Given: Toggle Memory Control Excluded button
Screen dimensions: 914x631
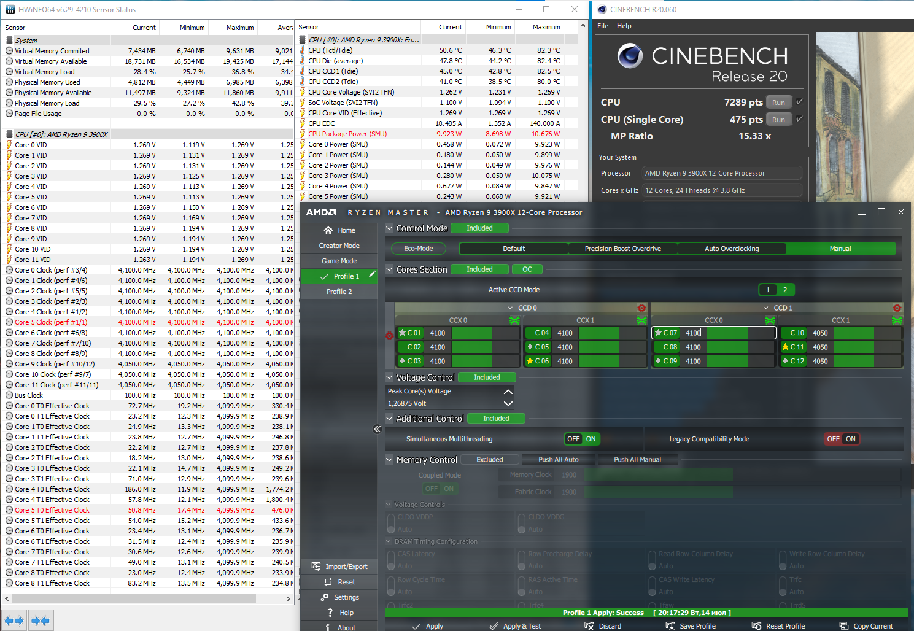Looking at the screenshot, I should pos(490,460).
